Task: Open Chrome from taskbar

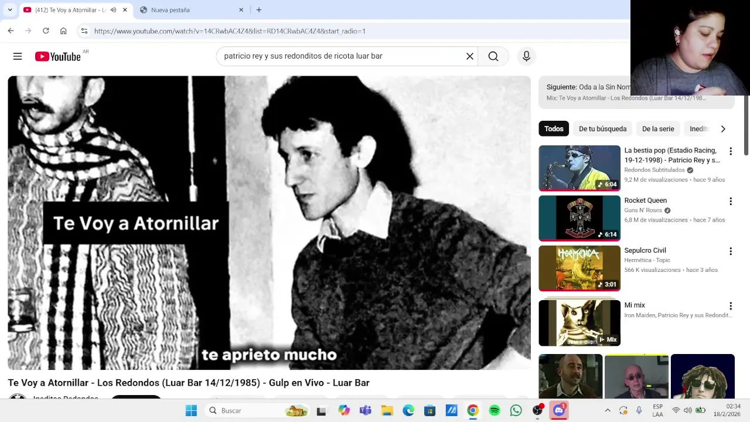Action: tap(472, 411)
